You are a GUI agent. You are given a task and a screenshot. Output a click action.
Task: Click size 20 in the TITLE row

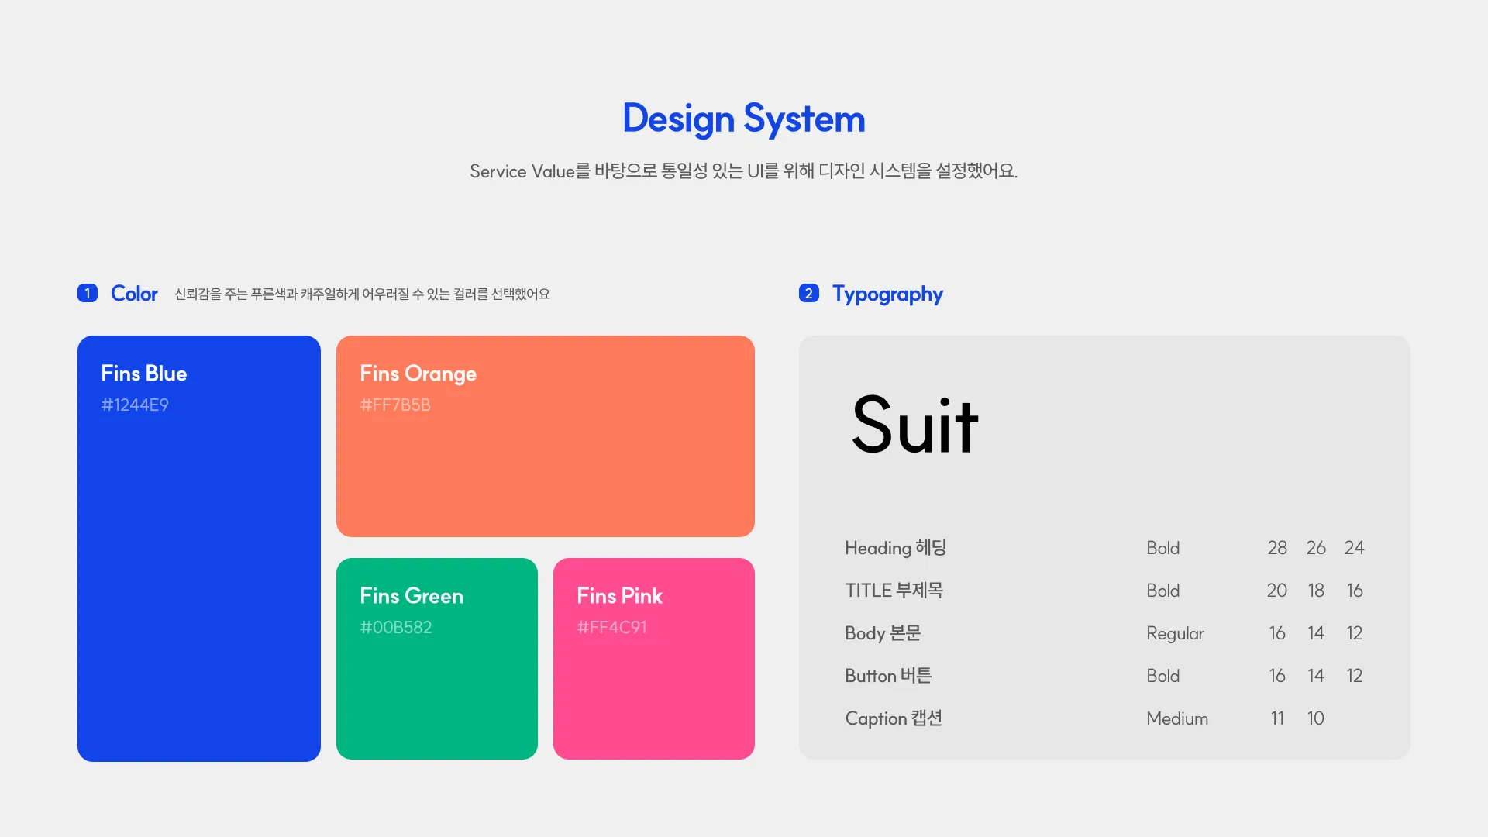pos(1277,591)
